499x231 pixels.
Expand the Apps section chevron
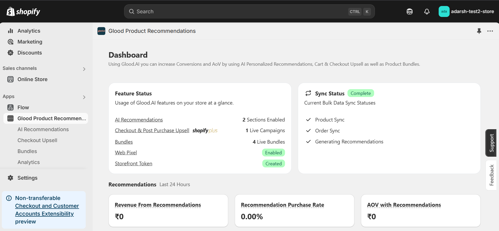(x=84, y=97)
